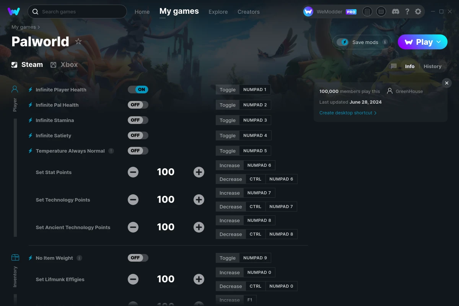Select the Player section icon in the sidebar
The height and width of the screenshot is (306, 459).
tap(15, 89)
